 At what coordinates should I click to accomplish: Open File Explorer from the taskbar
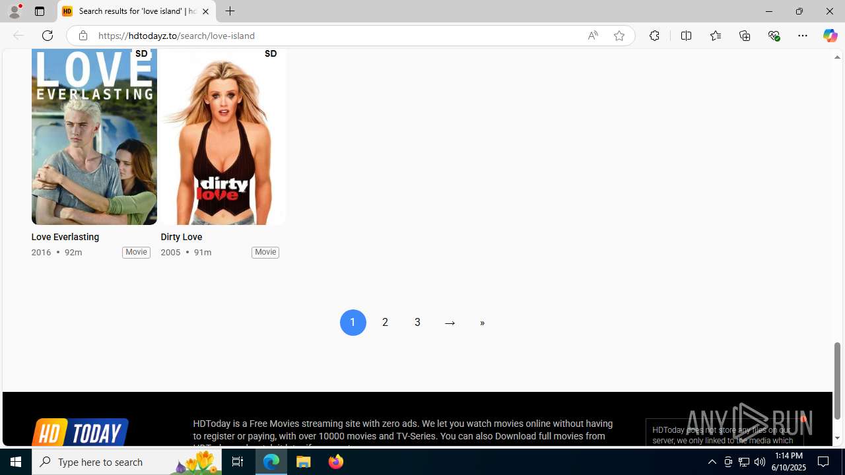point(304,462)
